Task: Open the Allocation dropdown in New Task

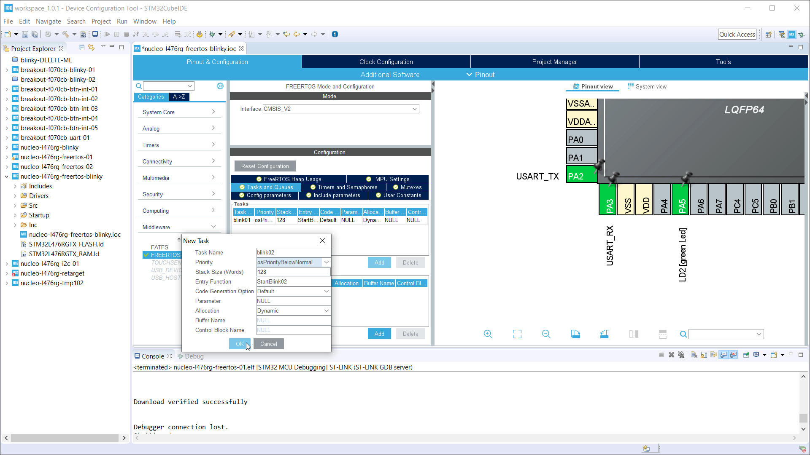Action: click(x=326, y=310)
